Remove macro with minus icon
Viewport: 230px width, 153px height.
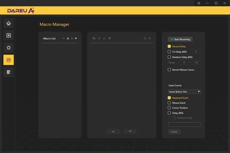(63, 38)
